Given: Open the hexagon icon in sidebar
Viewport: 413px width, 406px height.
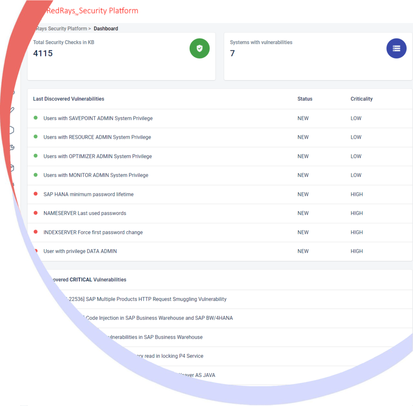Looking at the screenshot, I should click(12, 130).
